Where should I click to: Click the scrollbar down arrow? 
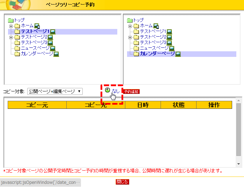pyautogui.click(x=238, y=164)
